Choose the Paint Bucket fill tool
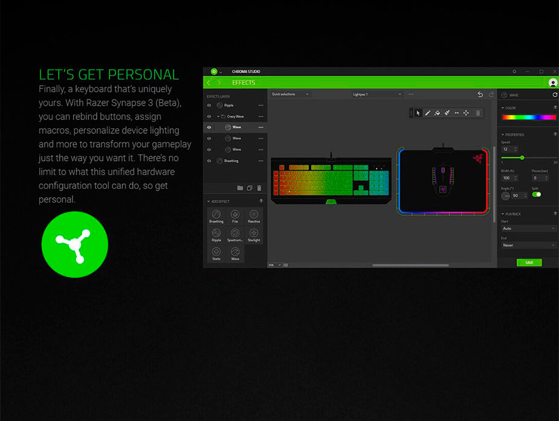 437,113
